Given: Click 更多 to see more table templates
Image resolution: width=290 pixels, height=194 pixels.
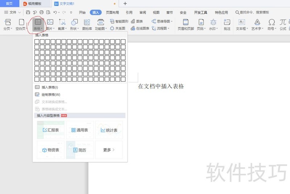Looking at the screenshot, I should [109, 150].
